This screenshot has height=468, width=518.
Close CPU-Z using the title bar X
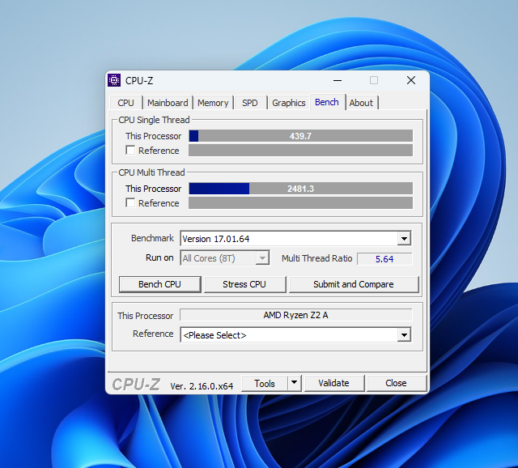click(x=410, y=80)
